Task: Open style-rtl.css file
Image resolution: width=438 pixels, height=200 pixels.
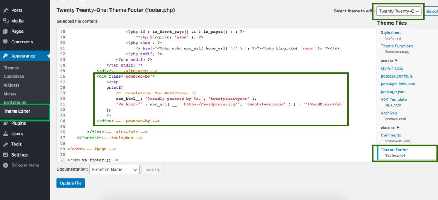Action: (392, 68)
